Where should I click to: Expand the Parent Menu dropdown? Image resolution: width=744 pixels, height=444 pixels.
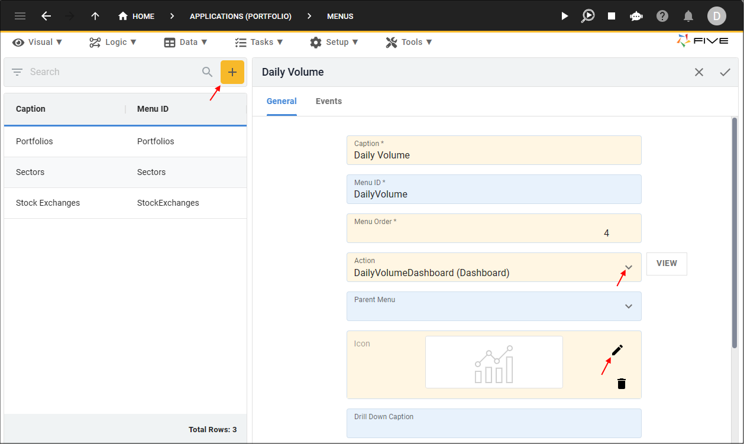pyautogui.click(x=629, y=306)
